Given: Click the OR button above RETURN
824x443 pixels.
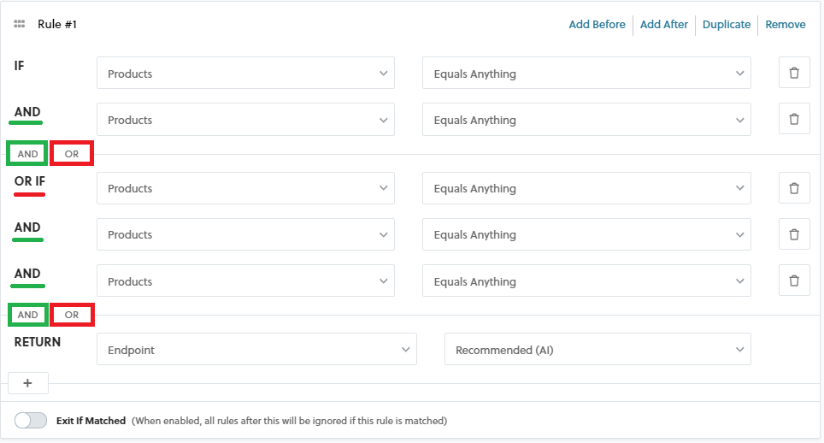Looking at the screenshot, I should click(72, 315).
